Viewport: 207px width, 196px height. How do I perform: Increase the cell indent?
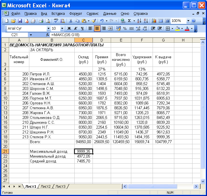[159, 28]
